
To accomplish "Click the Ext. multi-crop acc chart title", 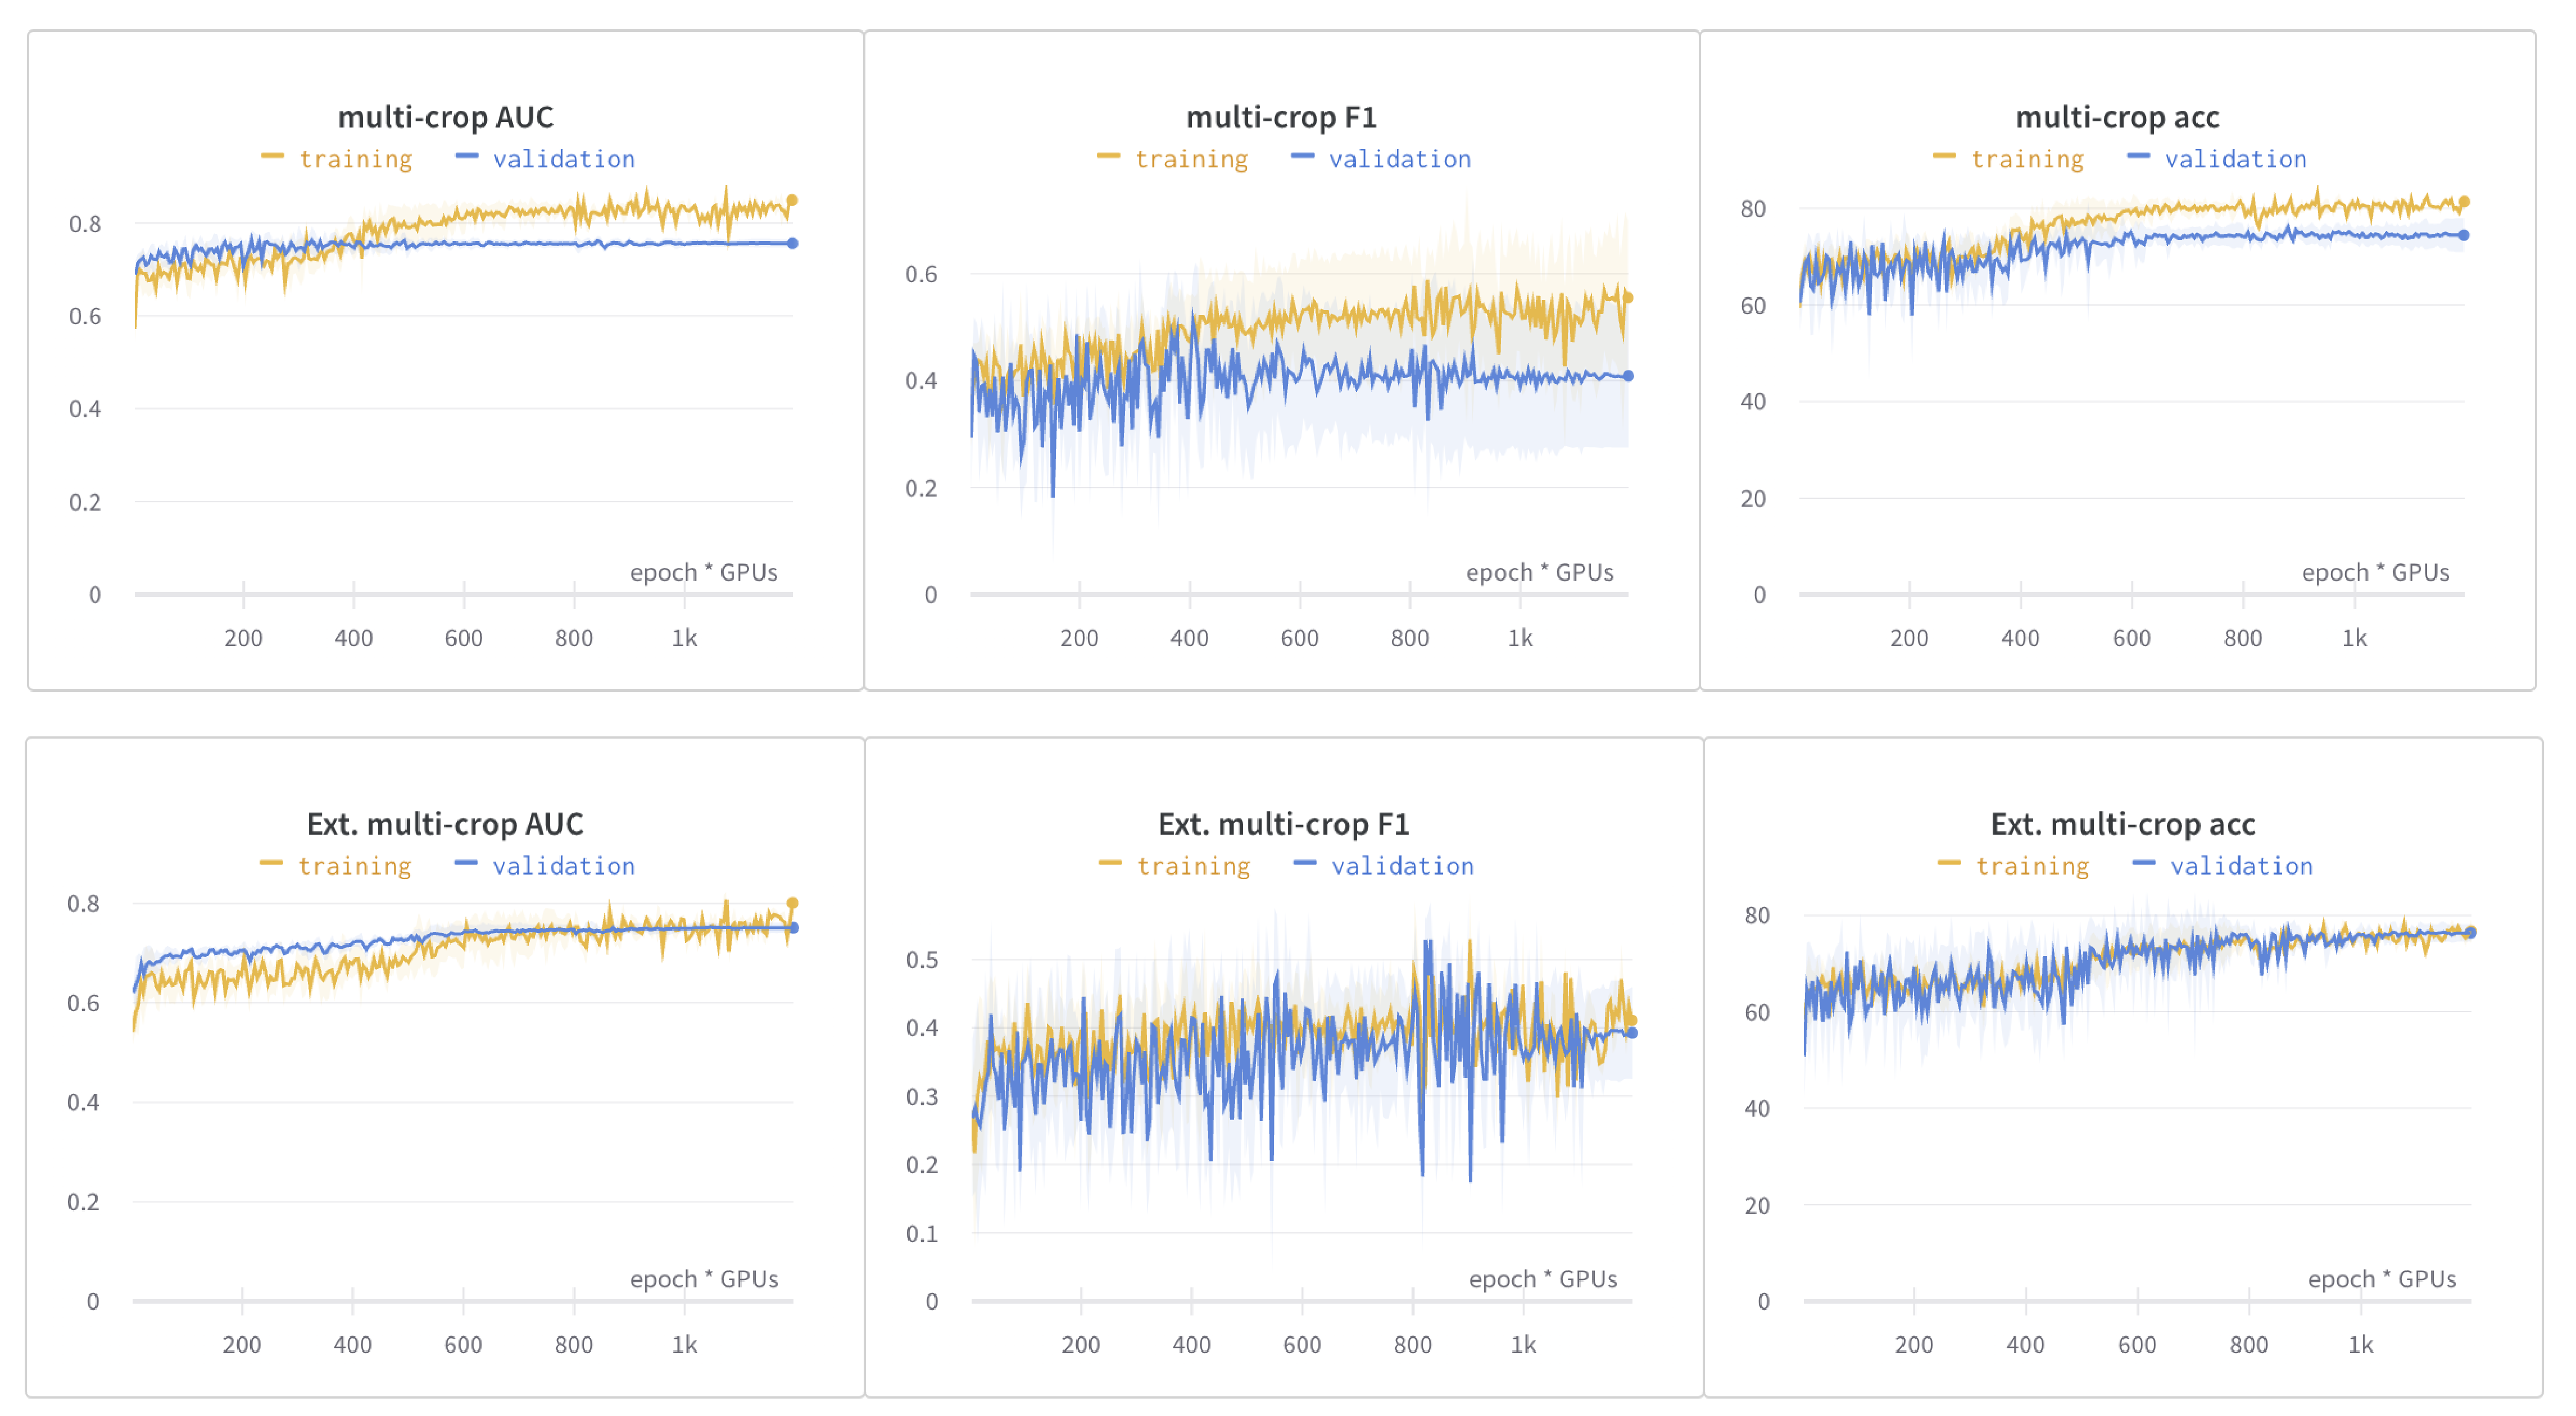I will (x=2123, y=823).
